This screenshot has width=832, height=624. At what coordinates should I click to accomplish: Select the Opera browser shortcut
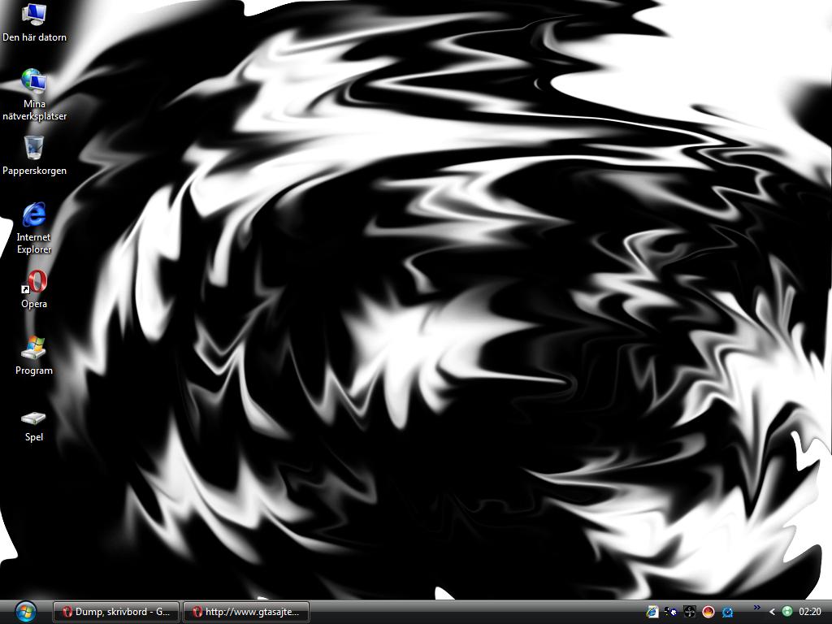[34, 289]
